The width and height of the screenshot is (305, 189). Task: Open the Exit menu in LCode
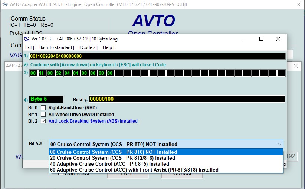click(29, 47)
